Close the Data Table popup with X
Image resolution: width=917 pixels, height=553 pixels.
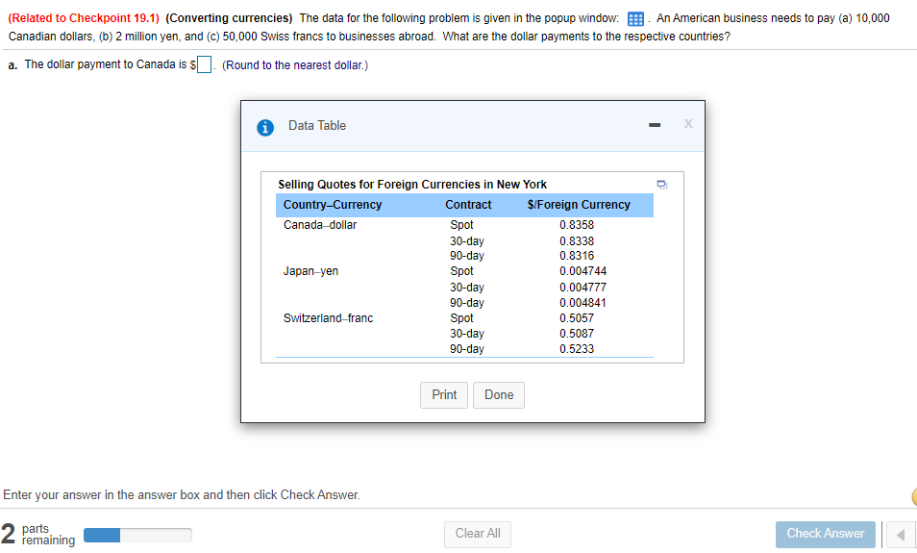pos(688,123)
